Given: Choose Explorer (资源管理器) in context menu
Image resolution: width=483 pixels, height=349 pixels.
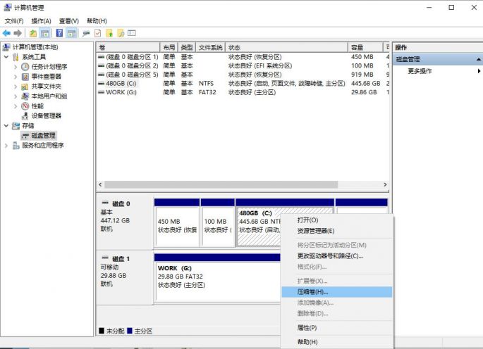Looking at the screenshot, I should click(x=337, y=231).
